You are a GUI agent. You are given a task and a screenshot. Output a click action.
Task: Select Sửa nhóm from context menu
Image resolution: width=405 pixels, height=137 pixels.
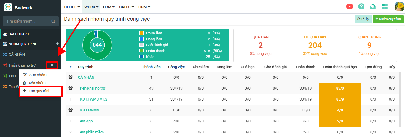(38, 75)
